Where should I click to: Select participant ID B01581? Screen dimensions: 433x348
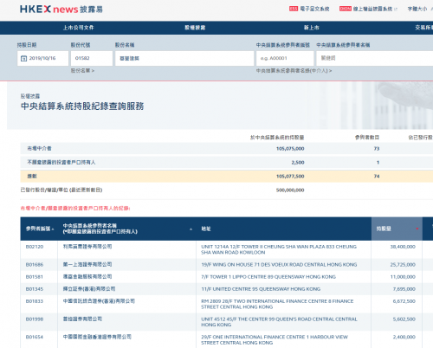click(35, 277)
